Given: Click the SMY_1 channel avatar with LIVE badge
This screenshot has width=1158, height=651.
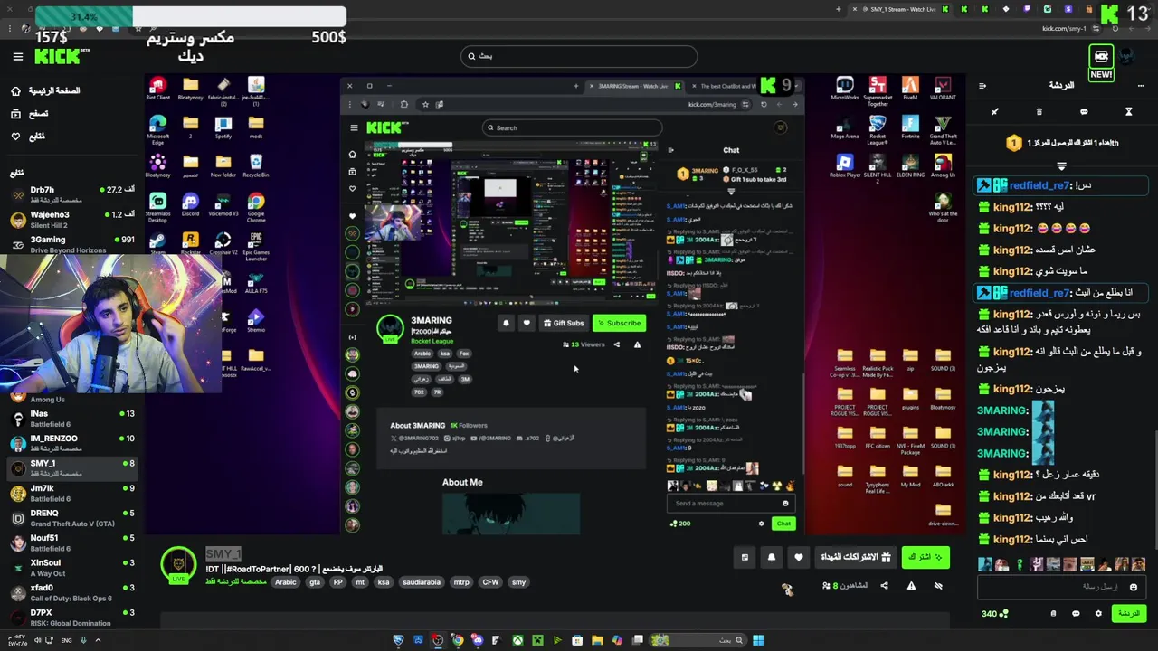Looking at the screenshot, I should click(x=178, y=566).
